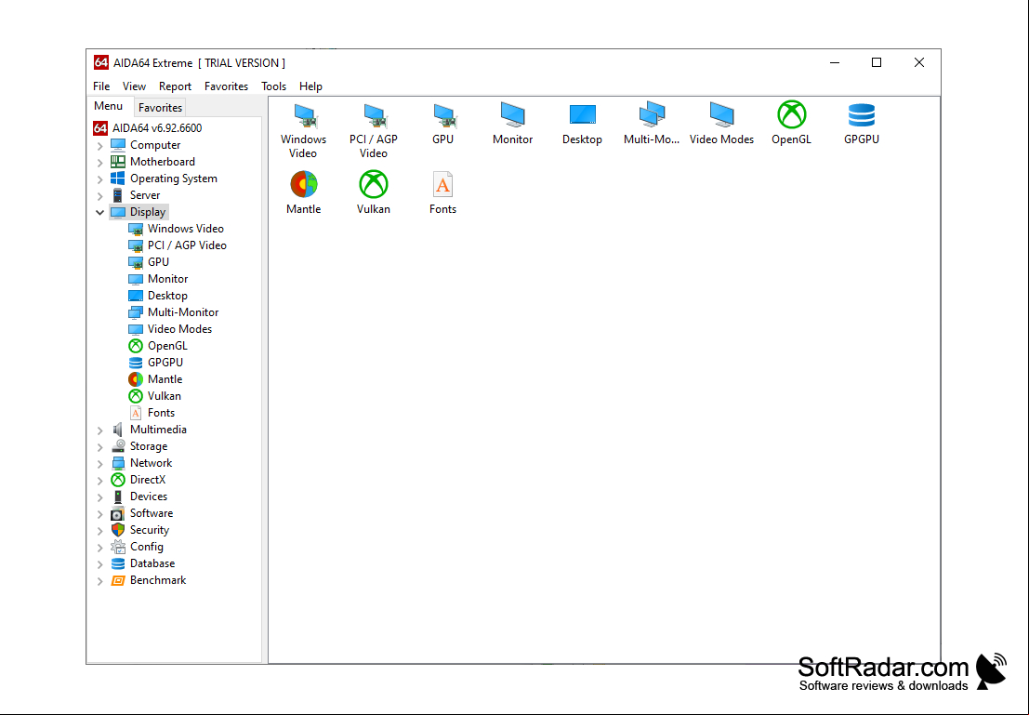Expand the Multimedia node arrow
The height and width of the screenshot is (715, 1029).
pyautogui.click(x=99, y=430)
